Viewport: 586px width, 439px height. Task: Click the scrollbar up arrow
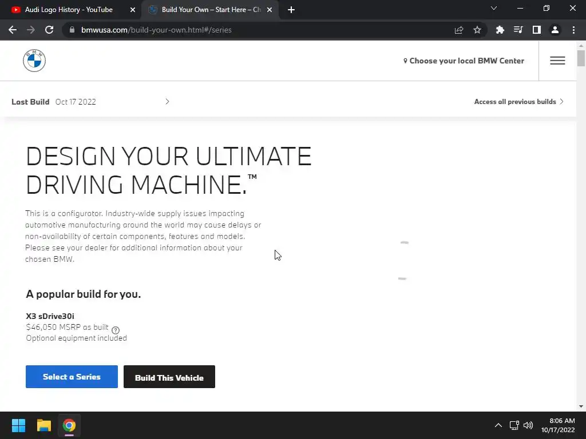581,45
